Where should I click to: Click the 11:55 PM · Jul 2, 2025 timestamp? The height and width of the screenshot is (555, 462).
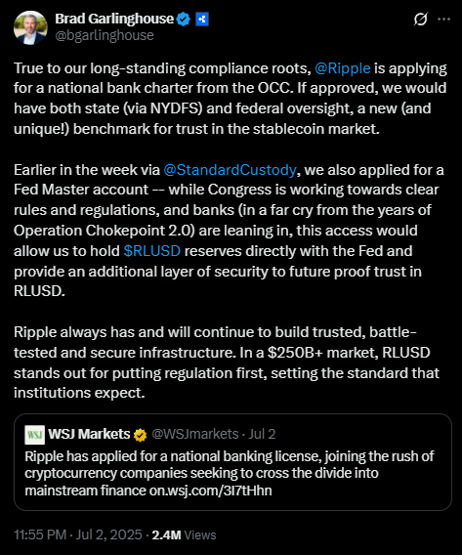point(78,534)
